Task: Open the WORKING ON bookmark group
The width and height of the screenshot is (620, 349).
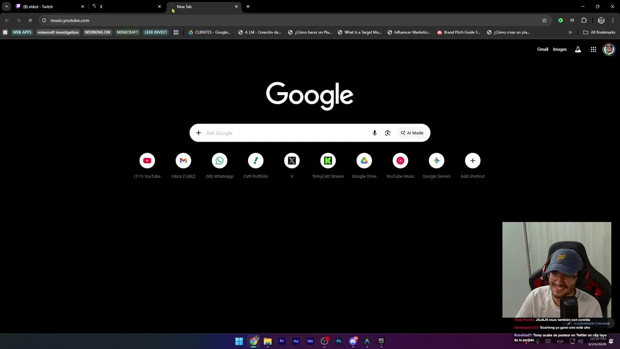Action: click(97, 32)
